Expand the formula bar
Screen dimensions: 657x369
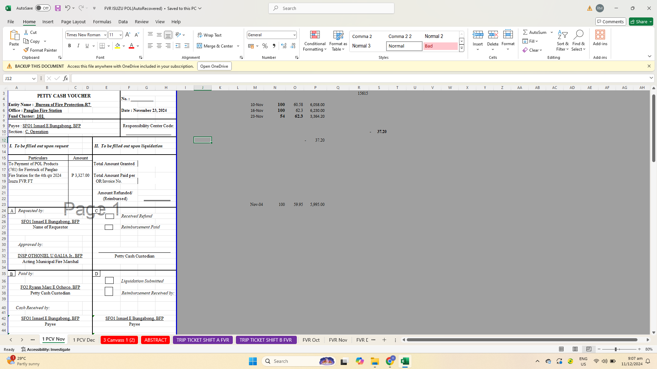[651, 78]
